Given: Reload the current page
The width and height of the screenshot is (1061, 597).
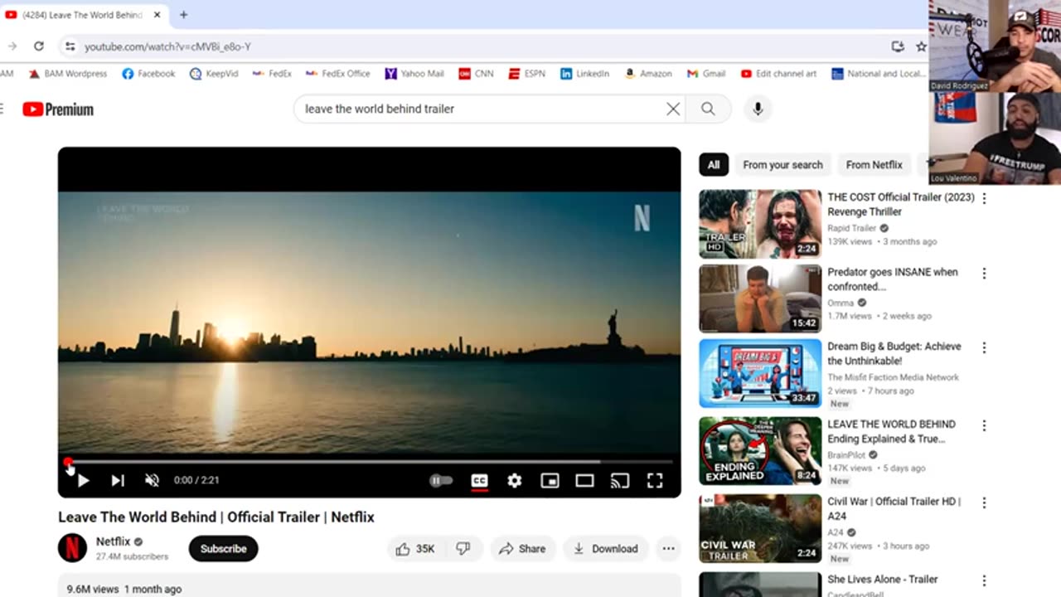Looking at the screenshot, I should 38,46.
